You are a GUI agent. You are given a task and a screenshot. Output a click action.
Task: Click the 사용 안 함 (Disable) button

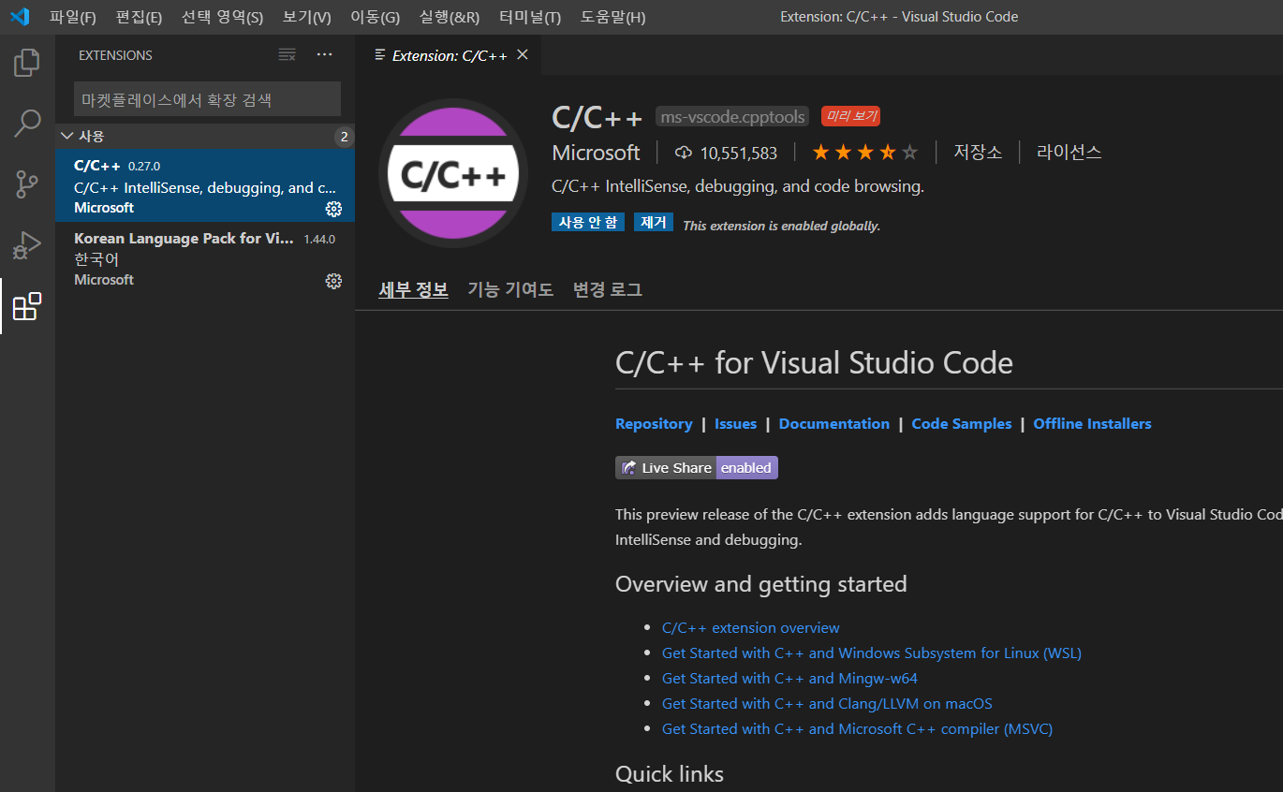[x=588, y=223]
